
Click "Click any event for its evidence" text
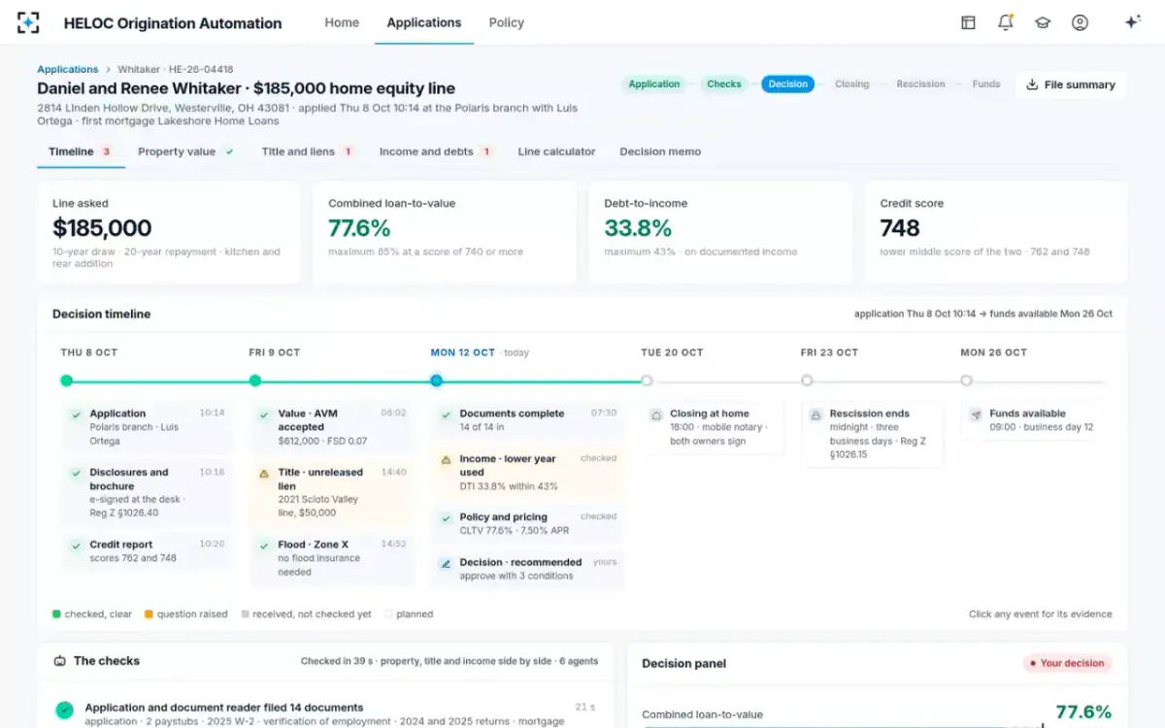tap(1041, 614)
